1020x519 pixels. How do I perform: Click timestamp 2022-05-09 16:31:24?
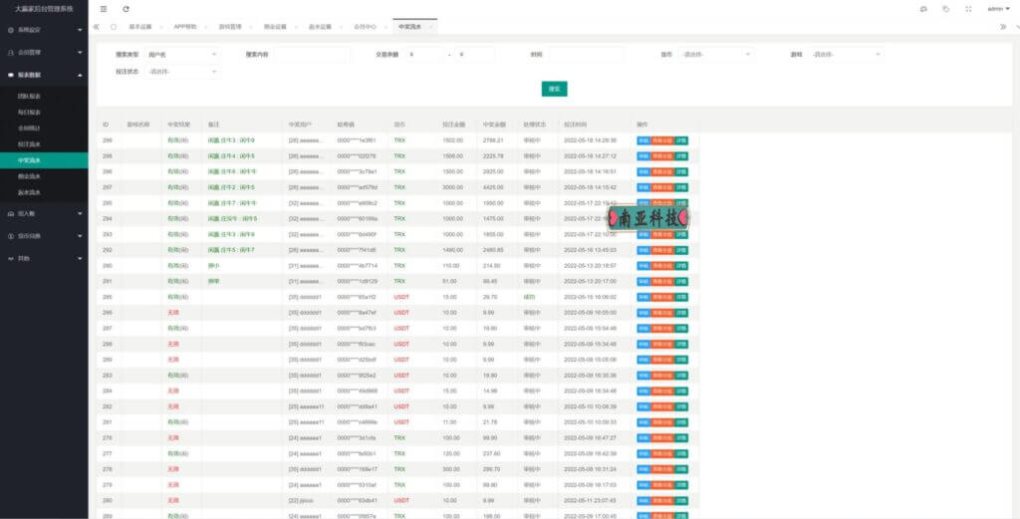590,469
